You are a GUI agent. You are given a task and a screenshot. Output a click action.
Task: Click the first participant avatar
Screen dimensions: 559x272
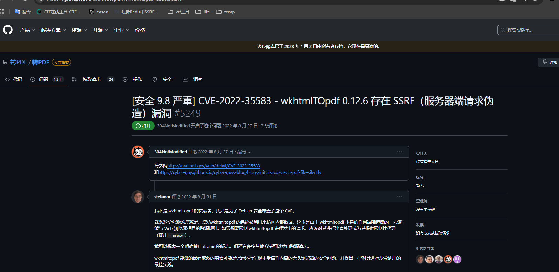pyautogui.click(x=420, y=259)
